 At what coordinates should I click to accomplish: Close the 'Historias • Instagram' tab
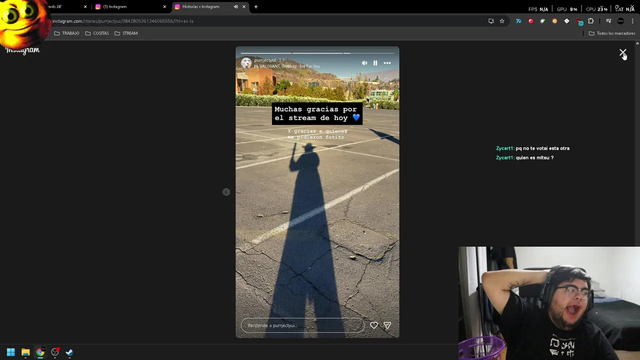click(x=244, y=6)
